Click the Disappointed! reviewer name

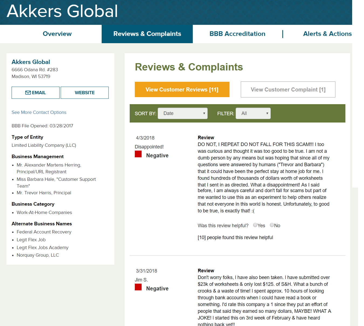[149, 147]
